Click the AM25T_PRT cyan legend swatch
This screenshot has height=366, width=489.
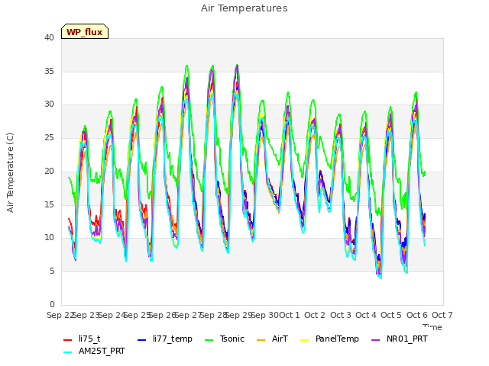(68, 352)
